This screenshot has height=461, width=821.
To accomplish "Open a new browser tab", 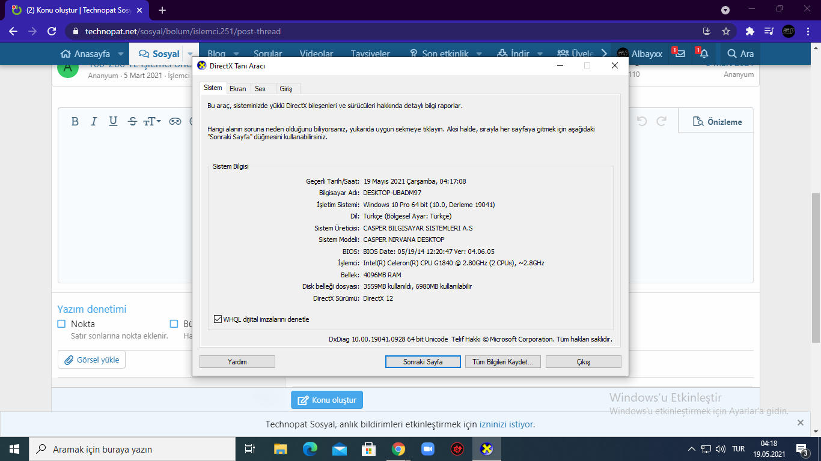I will coord(162,10).
